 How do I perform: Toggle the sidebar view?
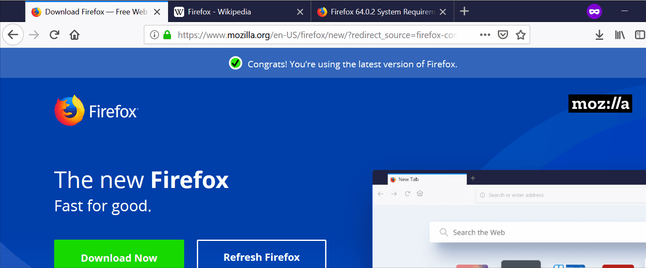point(640,35)
